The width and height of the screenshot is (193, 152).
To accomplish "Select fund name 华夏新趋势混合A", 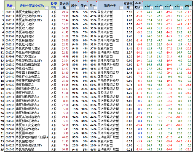I will coord(28,101).
